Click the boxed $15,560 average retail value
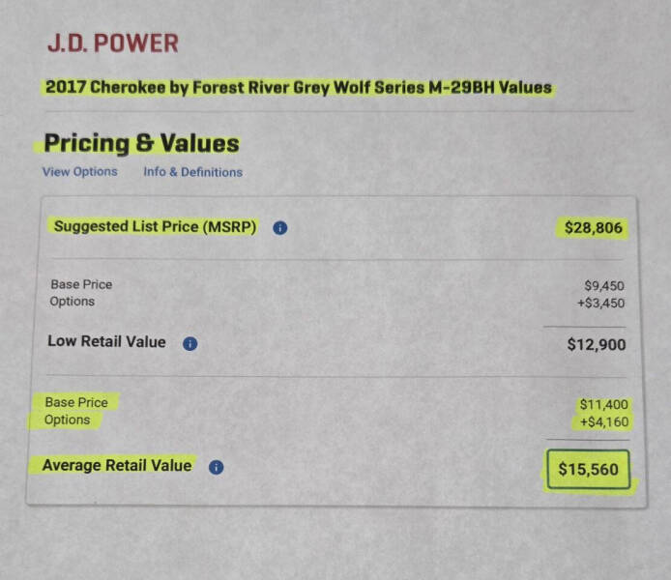This screenshot has height=580, width=671. coord(588,471)
